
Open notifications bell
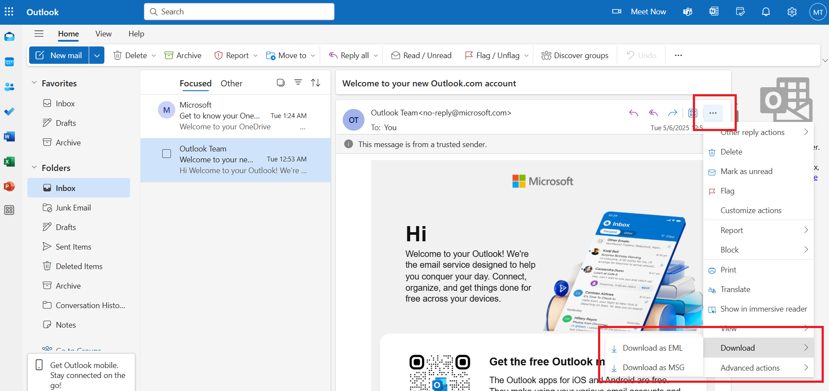[766, 12]
